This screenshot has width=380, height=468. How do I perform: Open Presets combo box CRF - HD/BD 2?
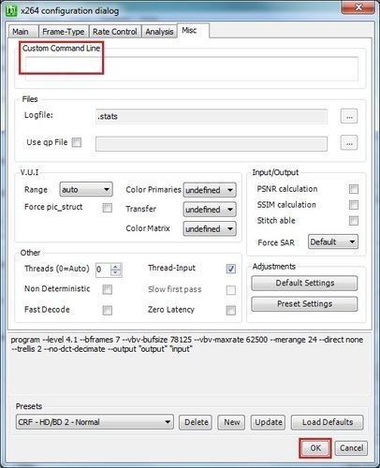[x=95, y=422]
